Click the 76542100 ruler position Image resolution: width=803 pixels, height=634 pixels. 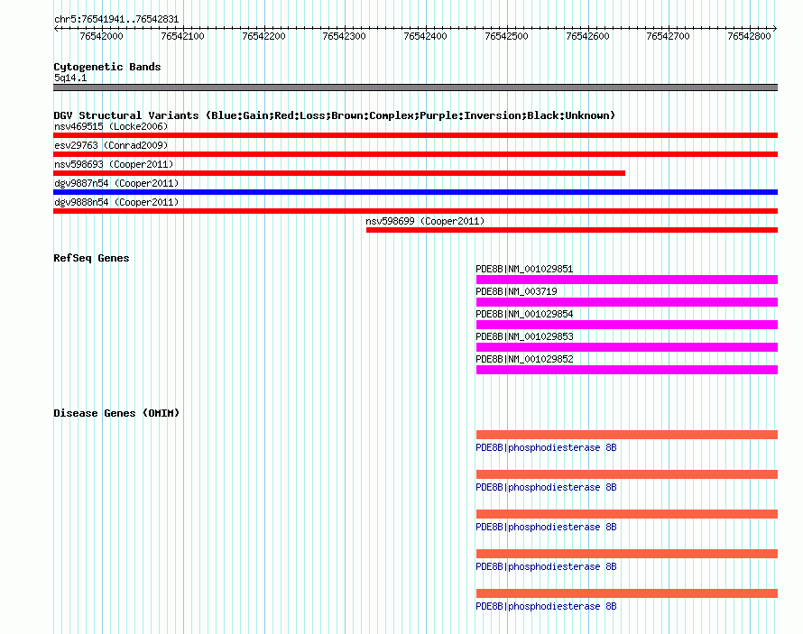182,36
